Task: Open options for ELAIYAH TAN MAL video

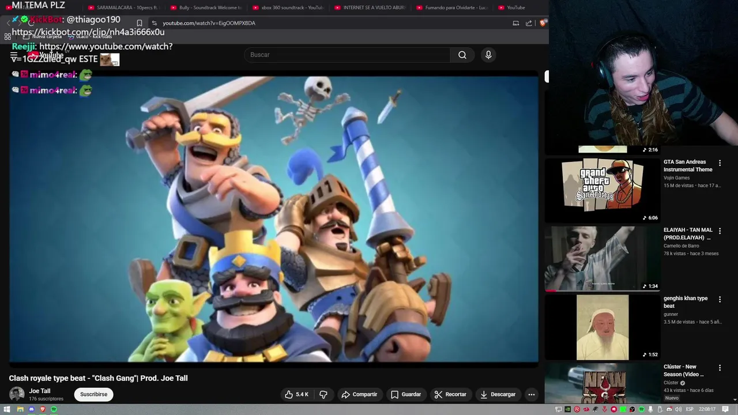Action: coord(720,231)
